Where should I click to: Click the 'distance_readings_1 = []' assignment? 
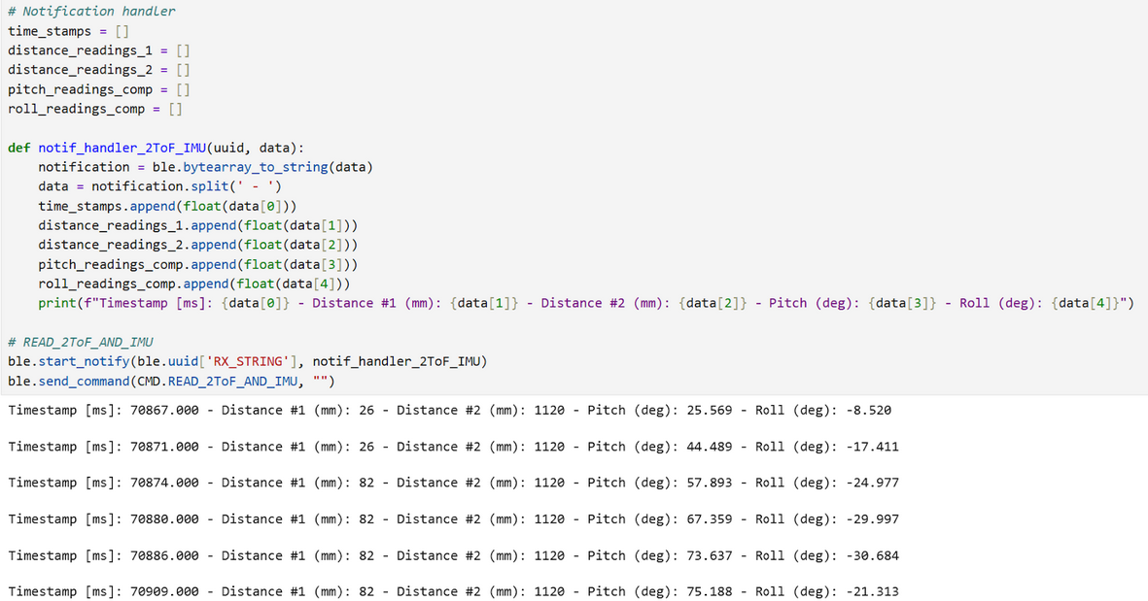pos(99,50)
